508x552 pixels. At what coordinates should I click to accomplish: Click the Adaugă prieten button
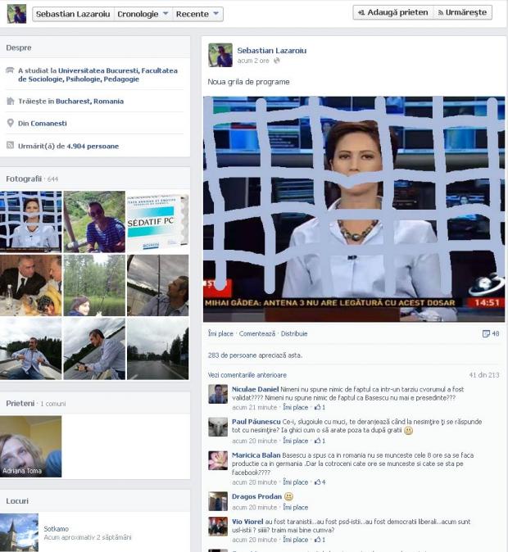click(391, 12)
